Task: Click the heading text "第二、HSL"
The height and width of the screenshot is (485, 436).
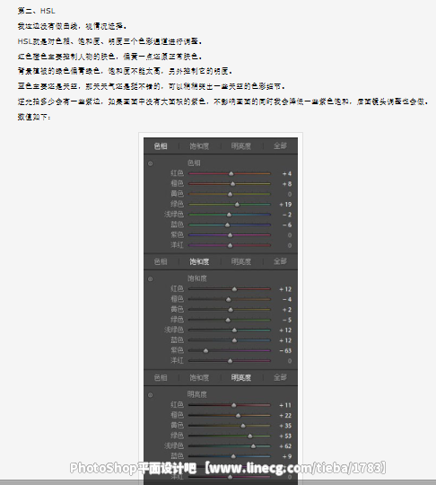Action: pyautogui.click(x=37, y=11)
